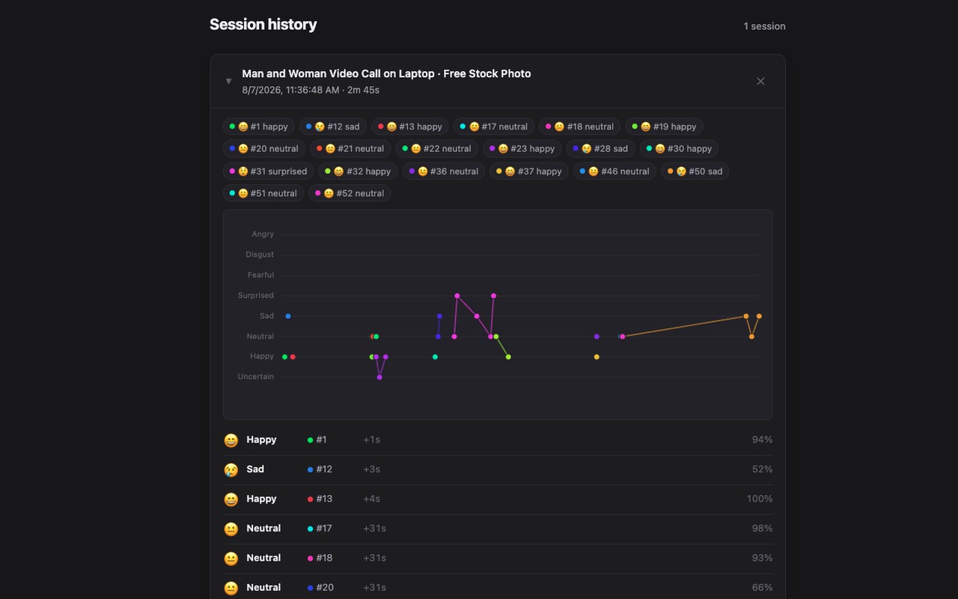Click the "52%" confidence value
958x599 pixels.
point(762,469)
